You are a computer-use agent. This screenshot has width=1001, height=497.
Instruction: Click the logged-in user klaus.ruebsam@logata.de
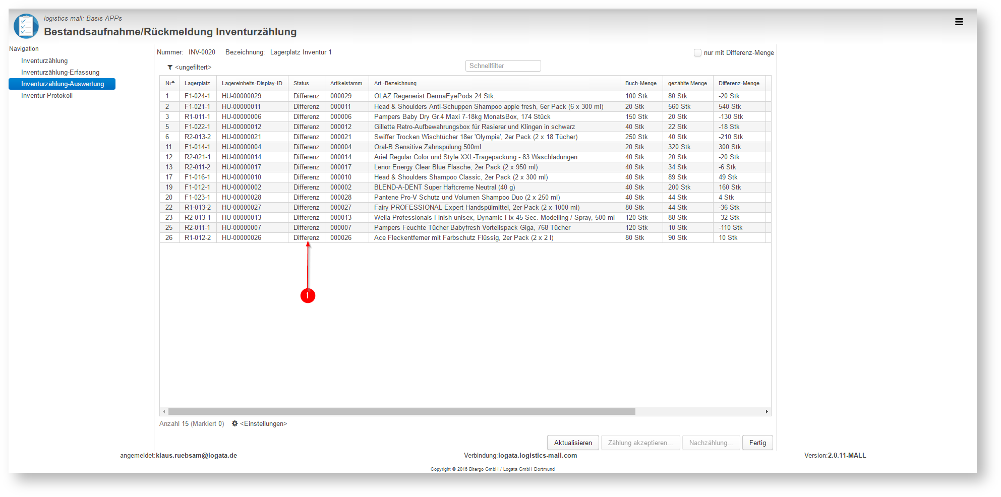[x=196, y=456]
